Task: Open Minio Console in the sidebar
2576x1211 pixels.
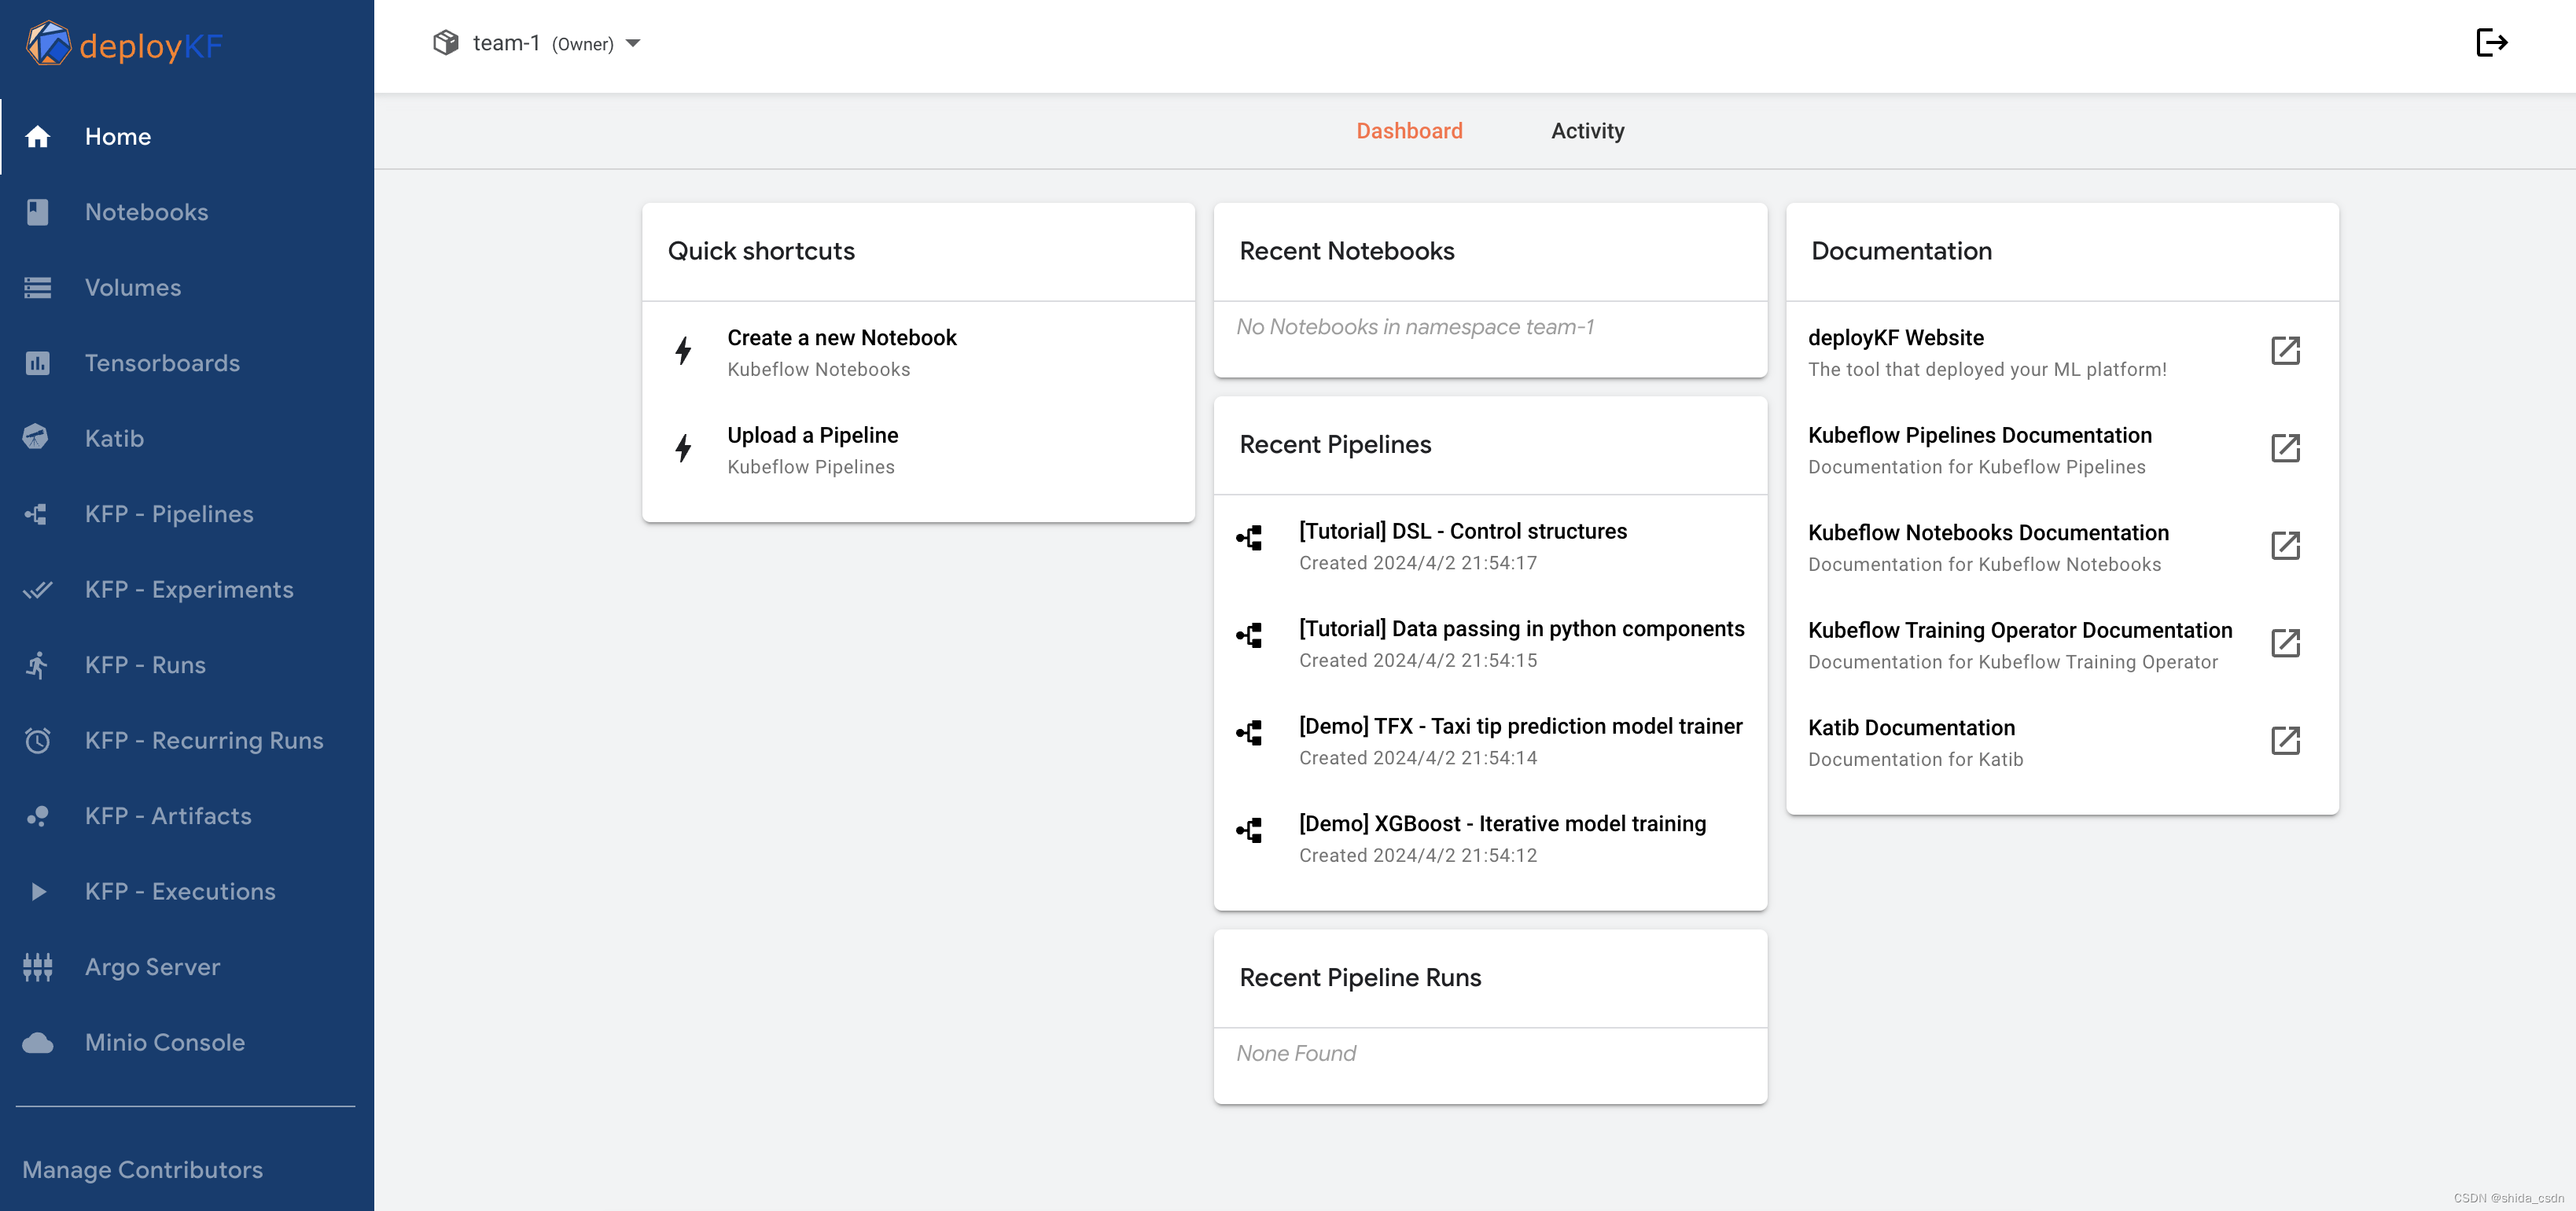Action: pos(187,1043)
